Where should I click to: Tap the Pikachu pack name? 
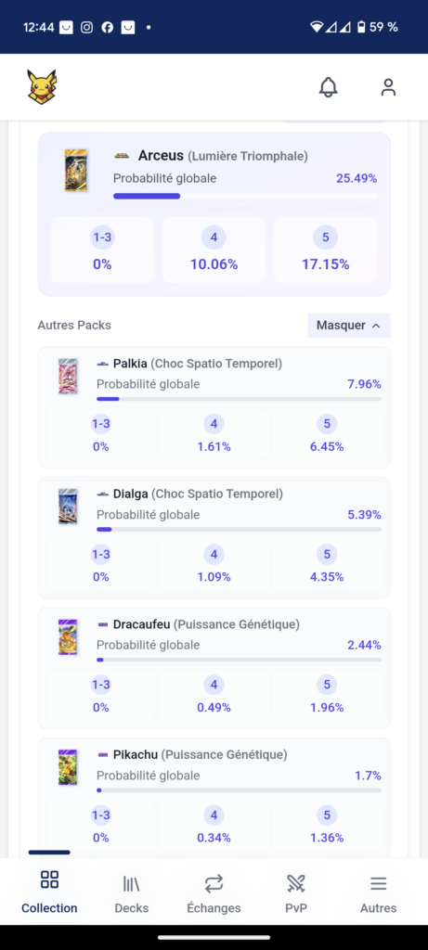coord(136,755)
